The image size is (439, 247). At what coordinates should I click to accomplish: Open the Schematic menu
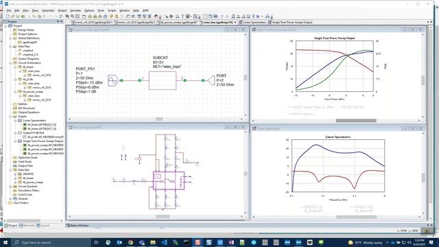[48, 10]
